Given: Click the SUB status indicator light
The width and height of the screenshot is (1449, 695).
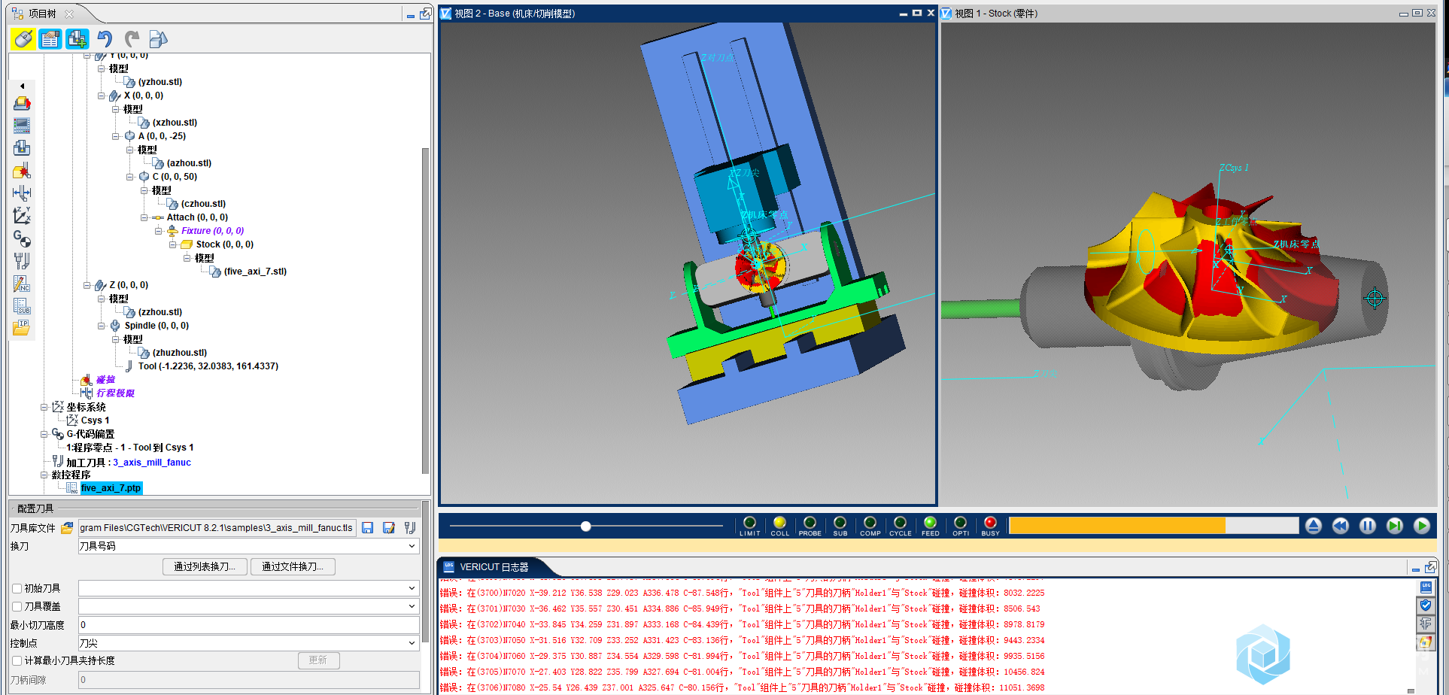Looking at the screenshot, I should pos(840,523).
